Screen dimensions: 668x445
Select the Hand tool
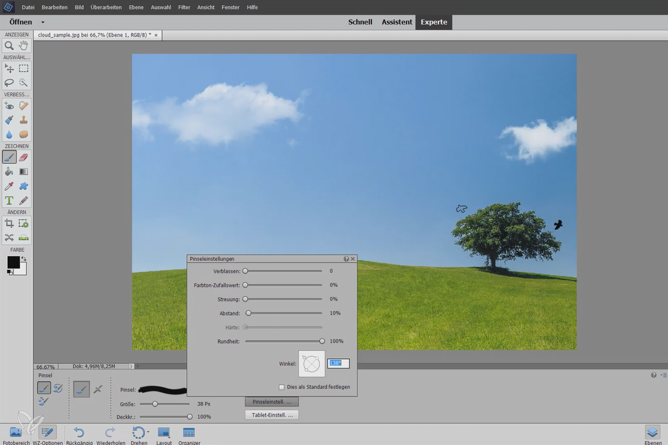[23, 46]
